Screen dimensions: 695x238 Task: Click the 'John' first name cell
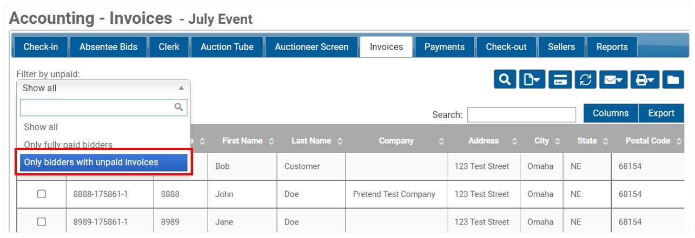[242, 194]
